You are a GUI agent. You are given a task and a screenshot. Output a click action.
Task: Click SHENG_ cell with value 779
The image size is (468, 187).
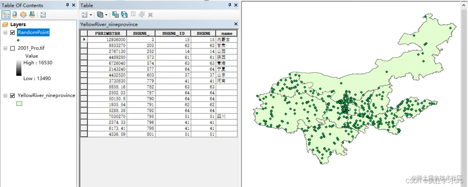(141, 81)
